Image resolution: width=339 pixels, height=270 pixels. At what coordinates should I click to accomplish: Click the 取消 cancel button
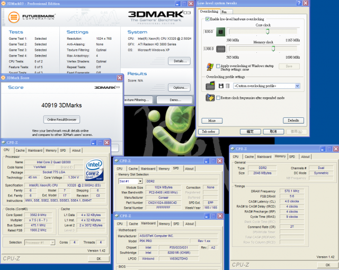click(x=273, y=132)
